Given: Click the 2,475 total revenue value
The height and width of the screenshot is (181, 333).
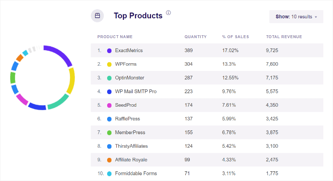Looking at the screenshot, I should (272, 160).
